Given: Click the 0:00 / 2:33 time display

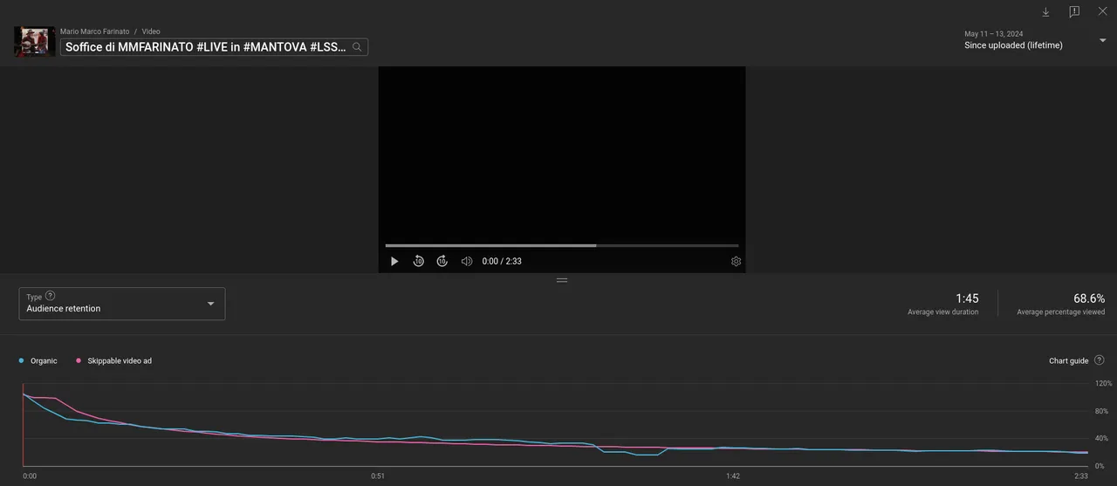Looking at the screenshot, I should [502, 261].
